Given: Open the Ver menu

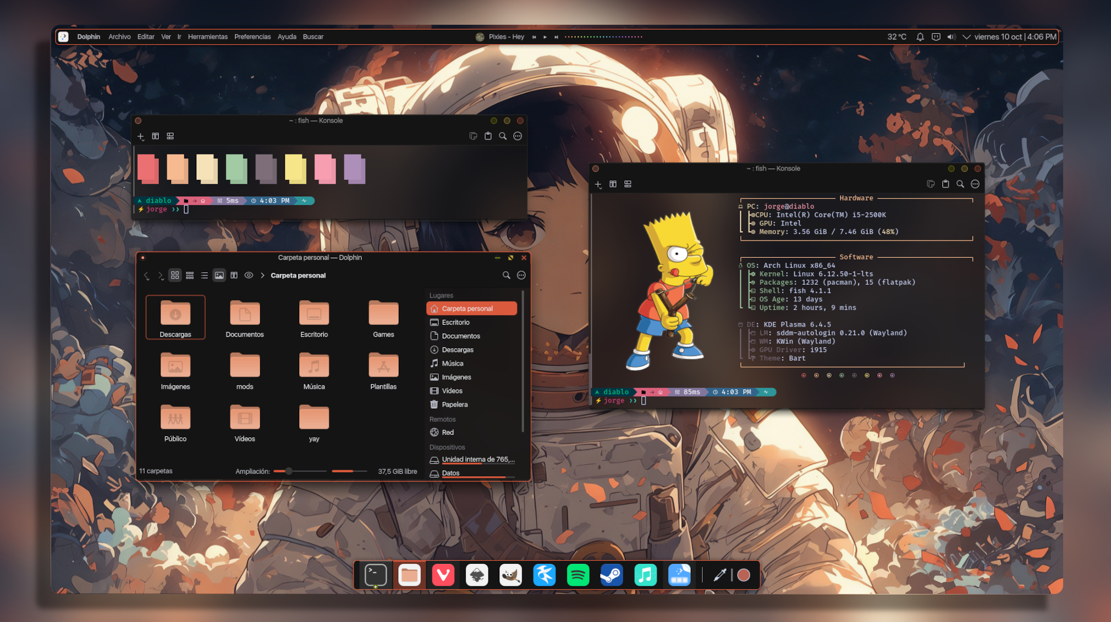Looking at the screenshot, I should pyautogui.click(x=166, y=37).
